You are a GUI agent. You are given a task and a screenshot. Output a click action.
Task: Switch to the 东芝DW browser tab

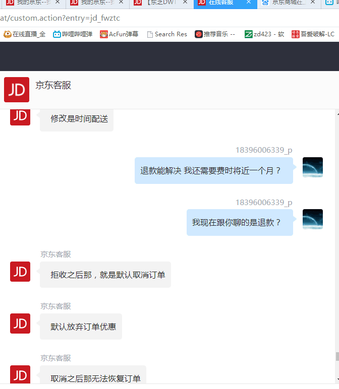(159, 3)
